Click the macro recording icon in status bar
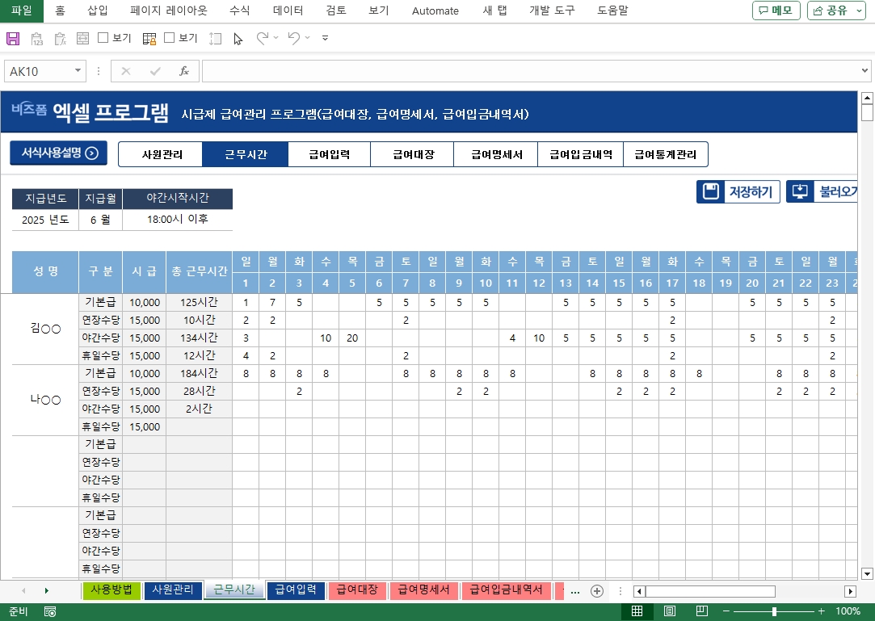 (x=50, y=611)
